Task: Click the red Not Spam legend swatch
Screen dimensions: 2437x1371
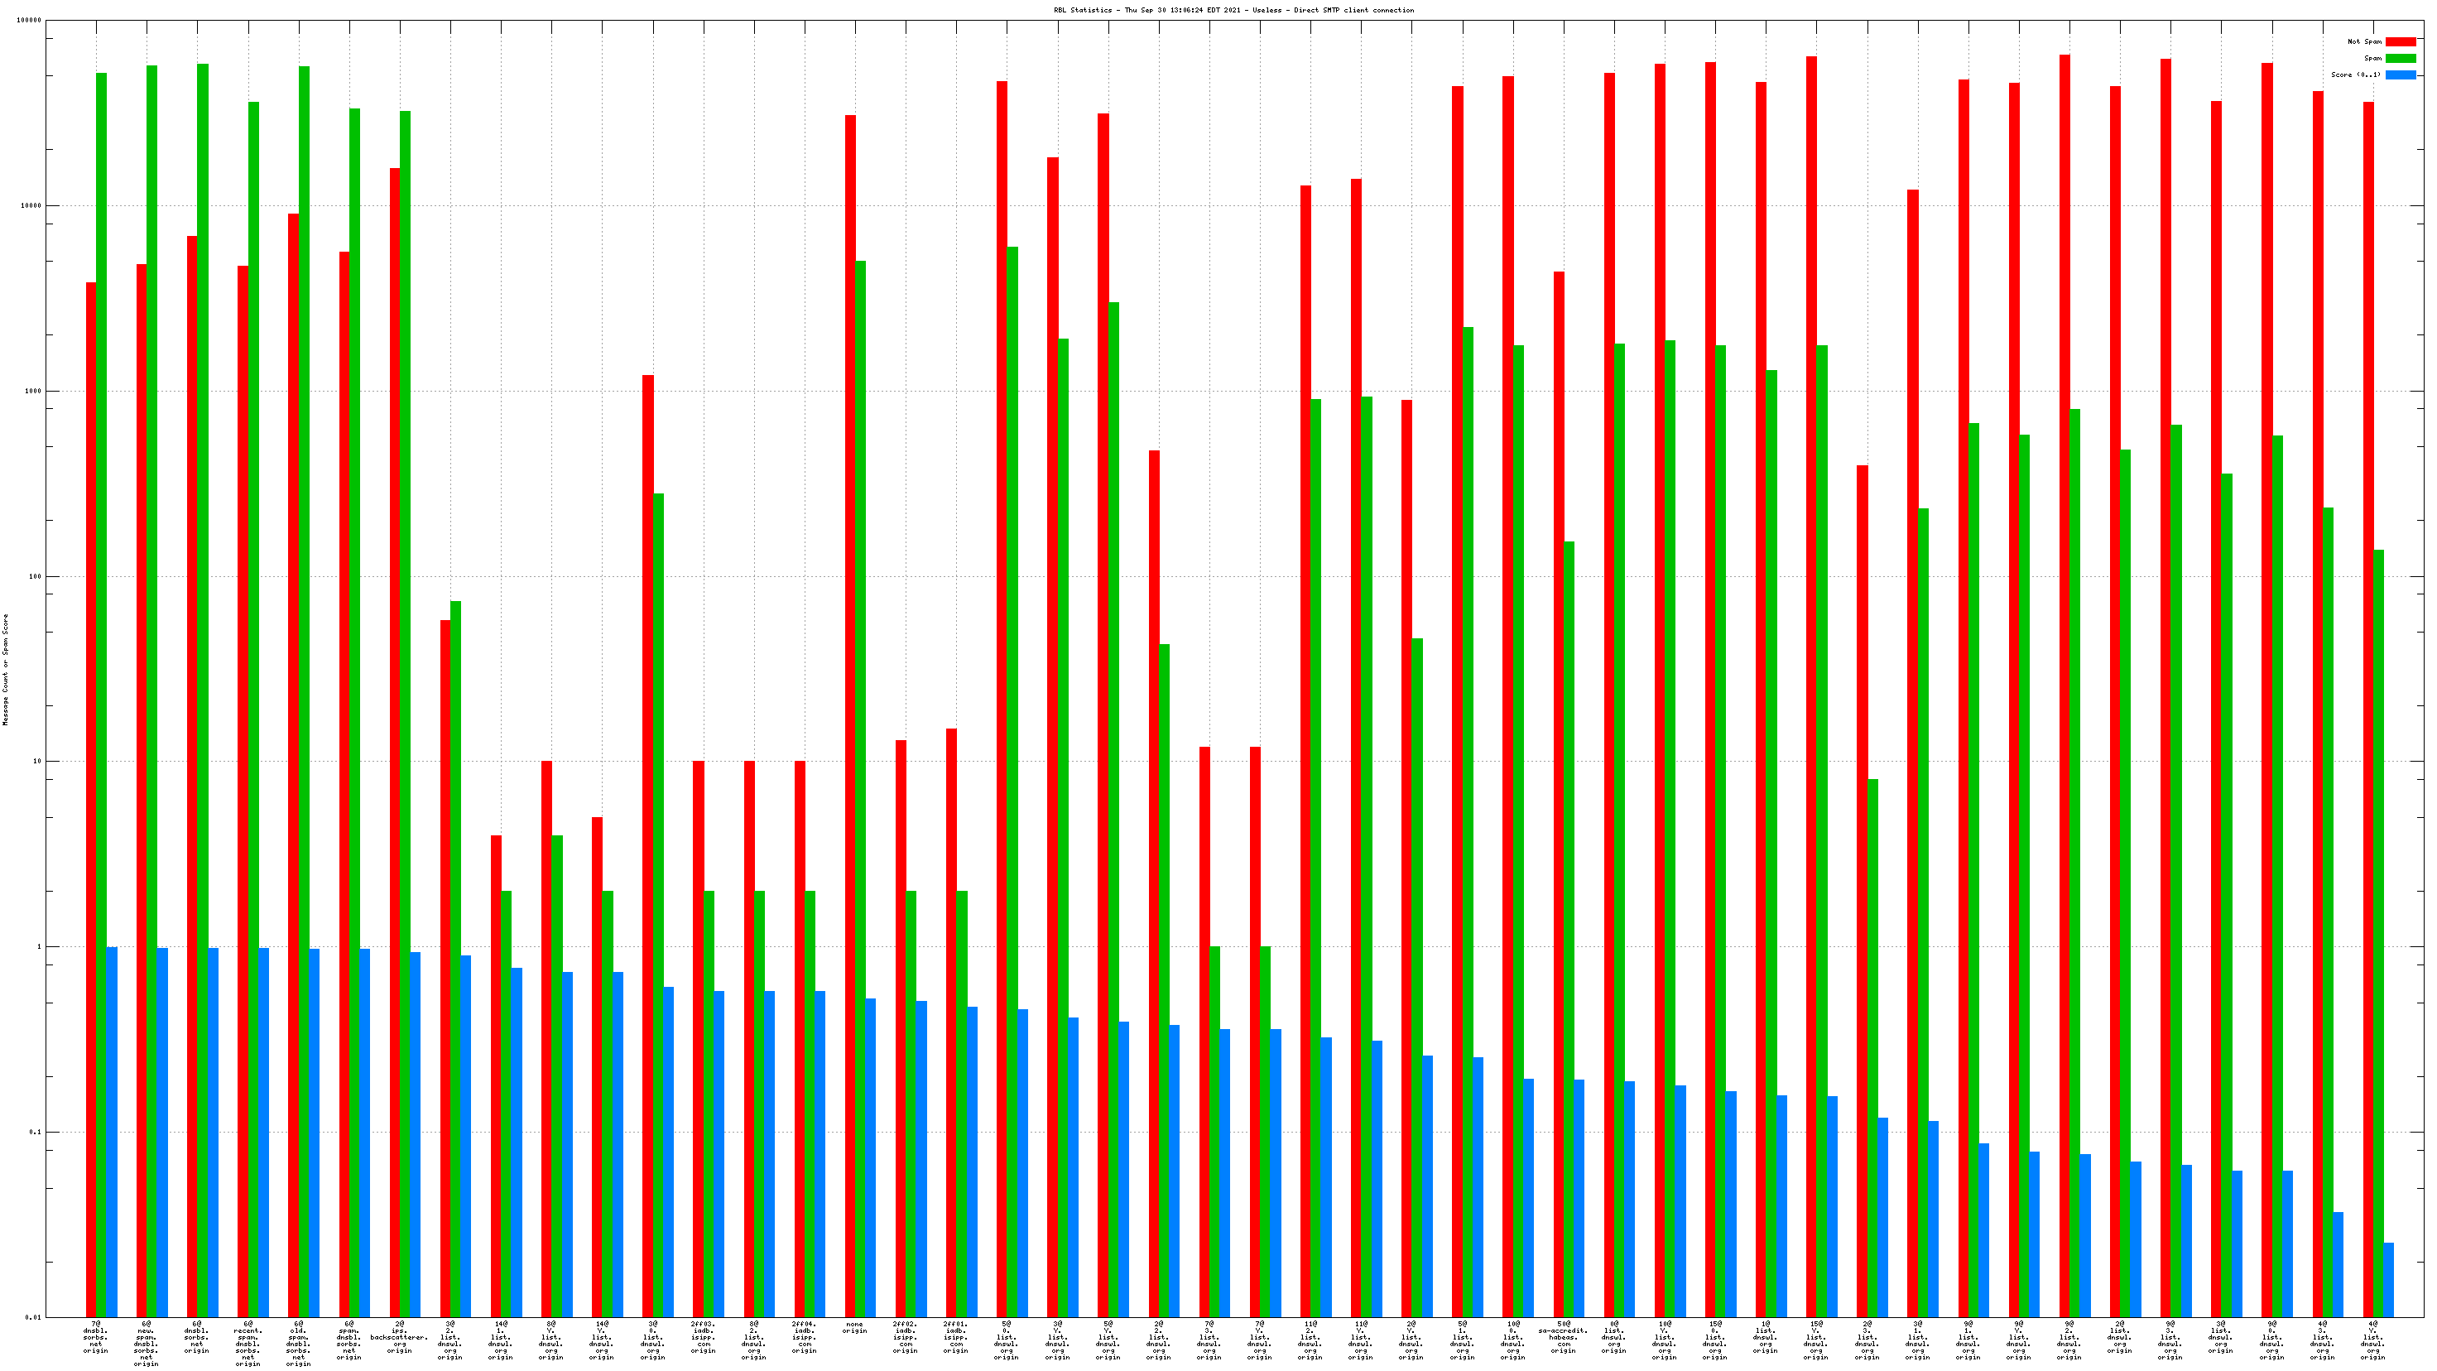Action: (x=2400, y=41)
